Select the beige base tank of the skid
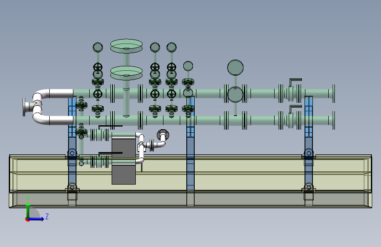 tap(190, 181)
